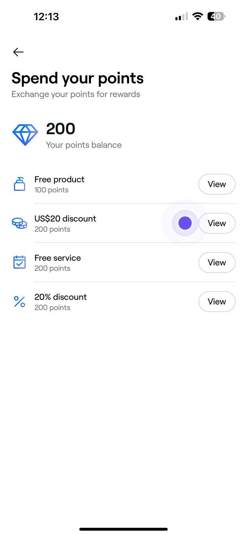The height and width of the screenshot is (535, 247).
Task: Tap the home indicator bar
Action: (x=123, y=529)
